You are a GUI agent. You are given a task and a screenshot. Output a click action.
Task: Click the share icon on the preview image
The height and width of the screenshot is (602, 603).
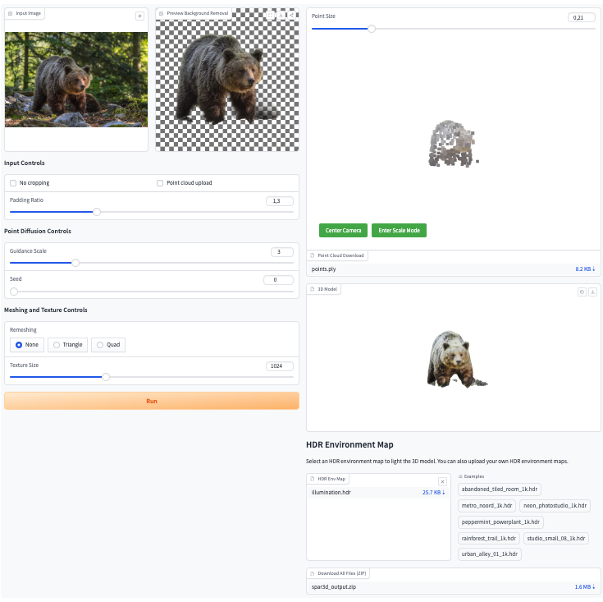coord(291,16)
